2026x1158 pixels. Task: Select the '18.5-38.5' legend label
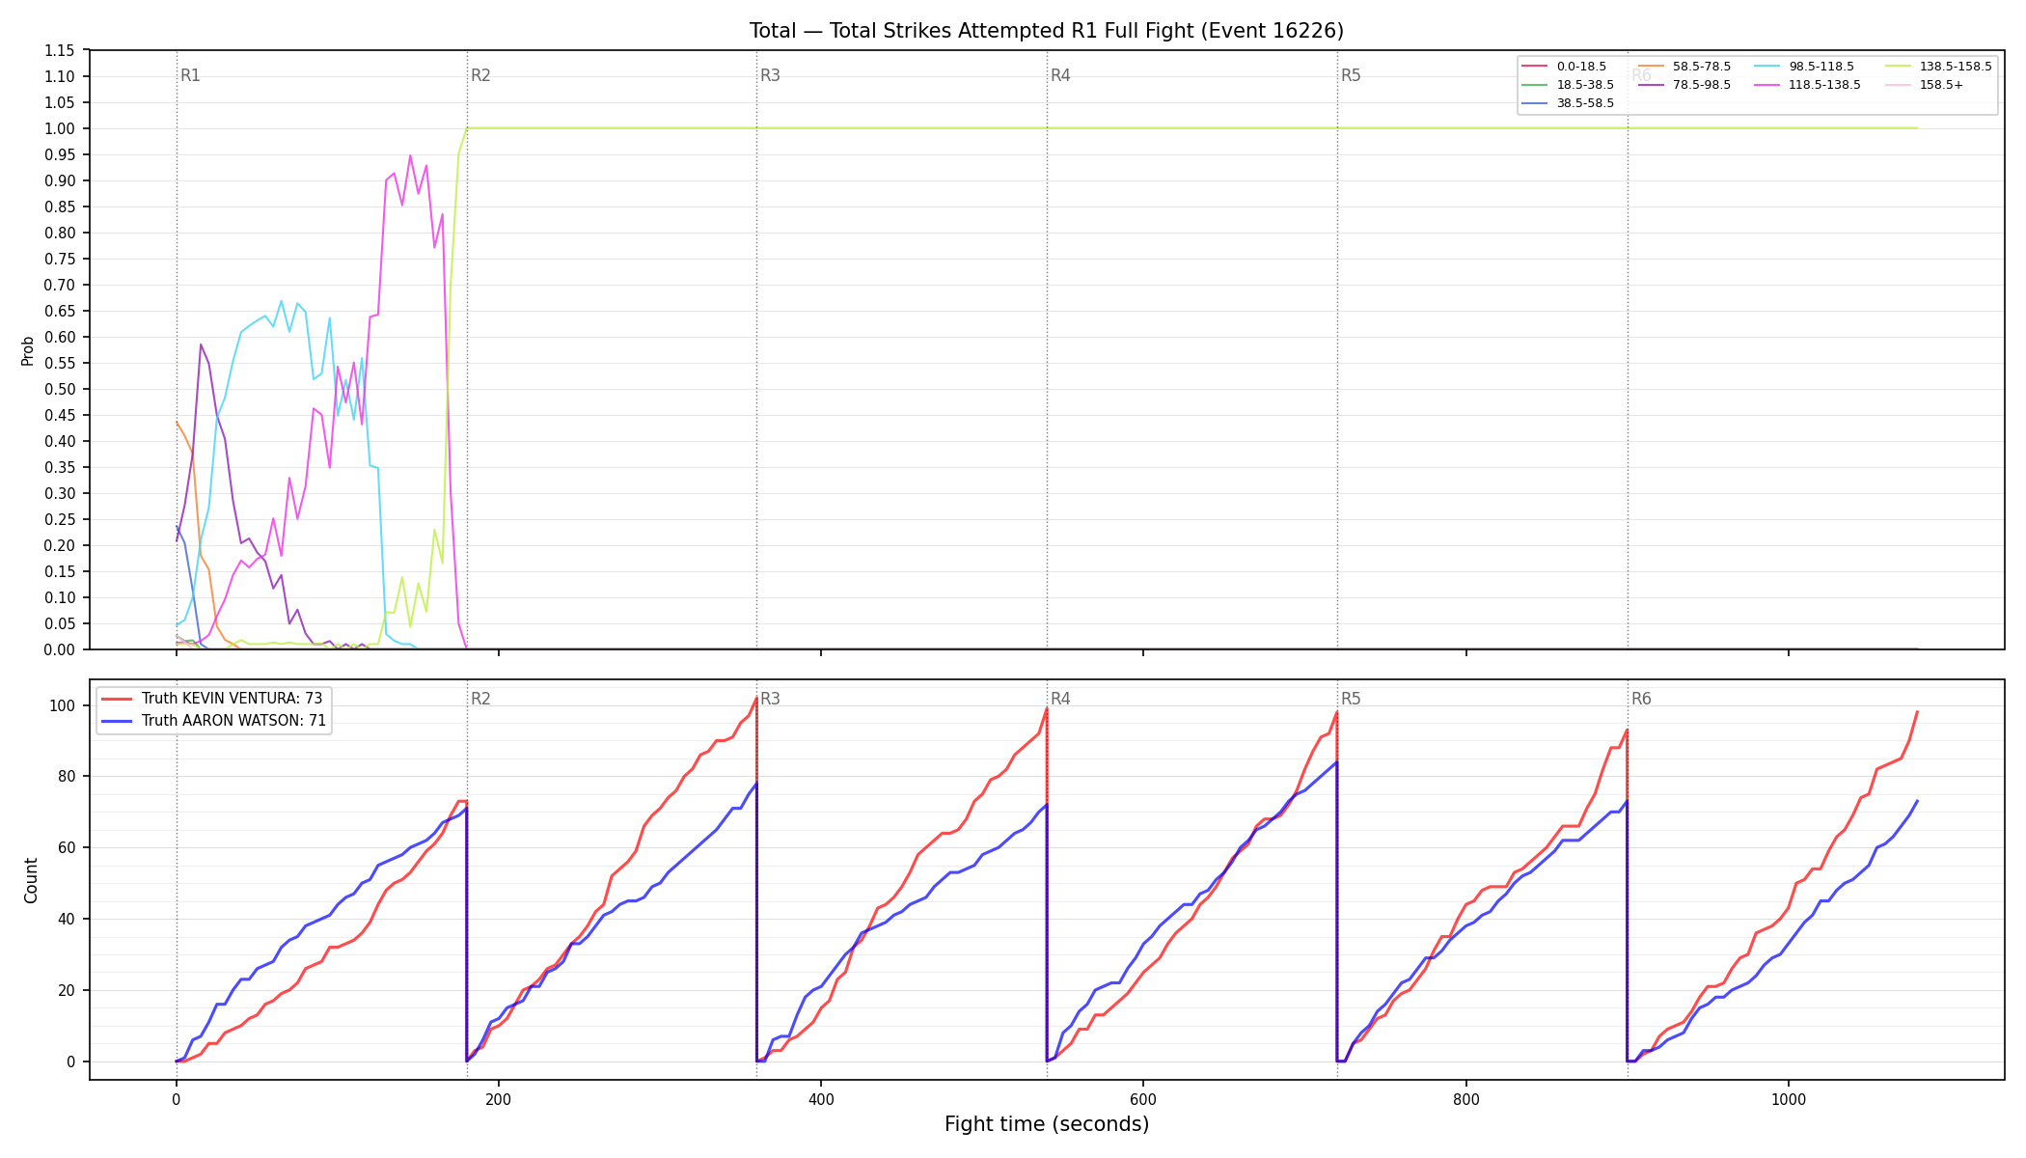point(1585,85)
